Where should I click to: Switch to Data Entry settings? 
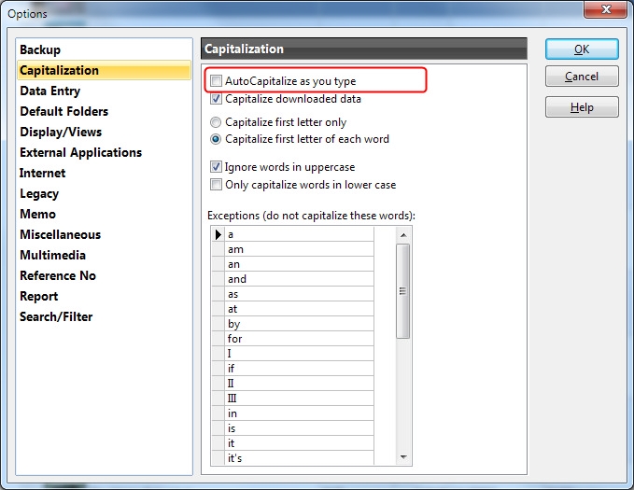click(x=50, y=91)
